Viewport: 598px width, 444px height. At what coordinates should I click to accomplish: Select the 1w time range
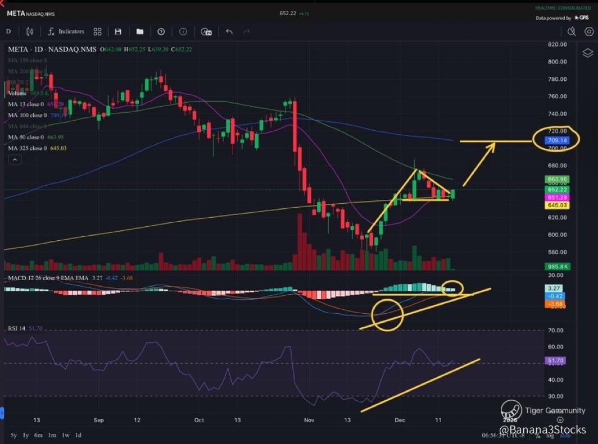coord(66,435)
